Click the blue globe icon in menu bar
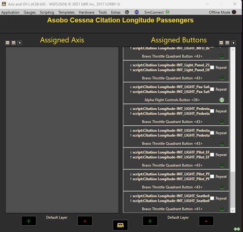The image size is (243, 232). pyautogui.click(x=137, y=12)
